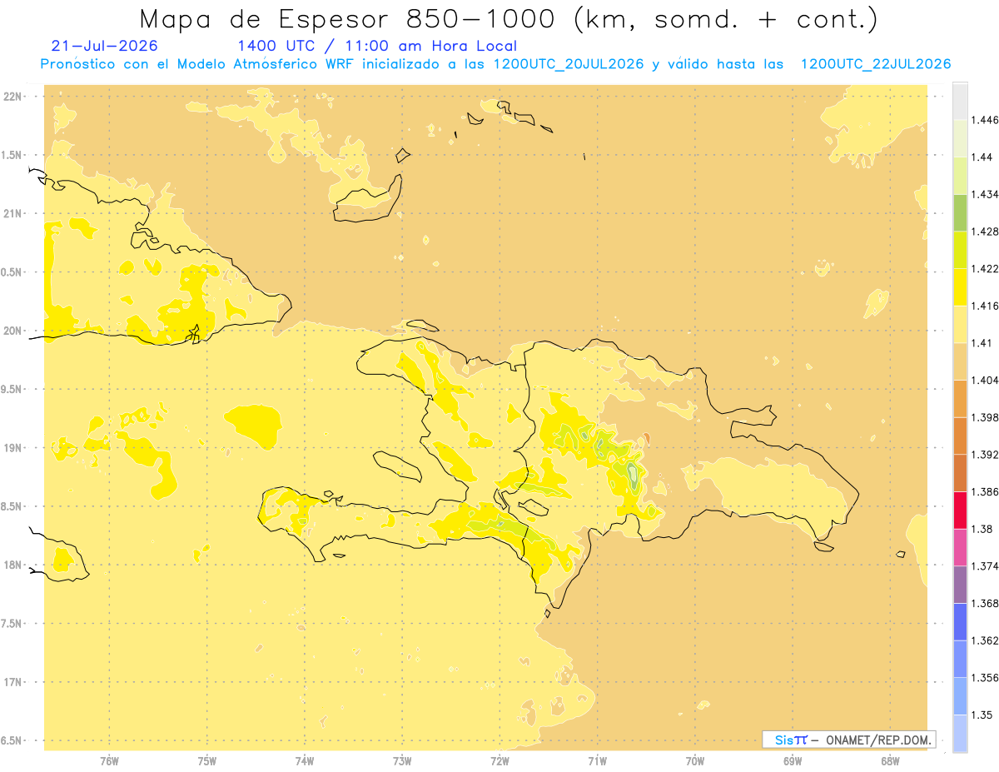
Task: Select the legend value 1.434
Action: (987, 194)
